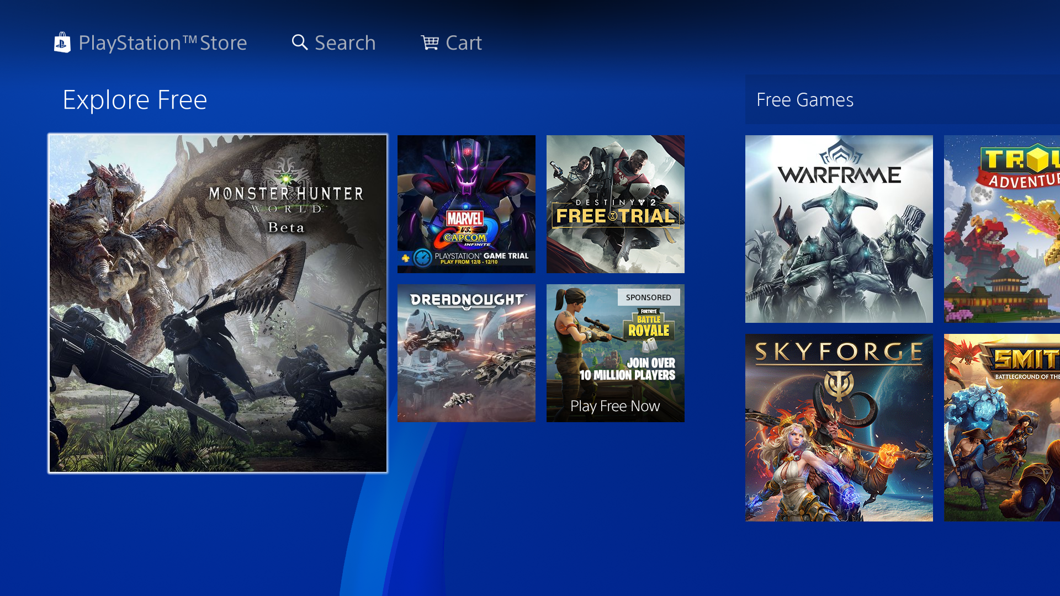Click the shopping Cart icon
Image resolution: width=1060 pixels, height=596 pixels.
click(430, 42)
